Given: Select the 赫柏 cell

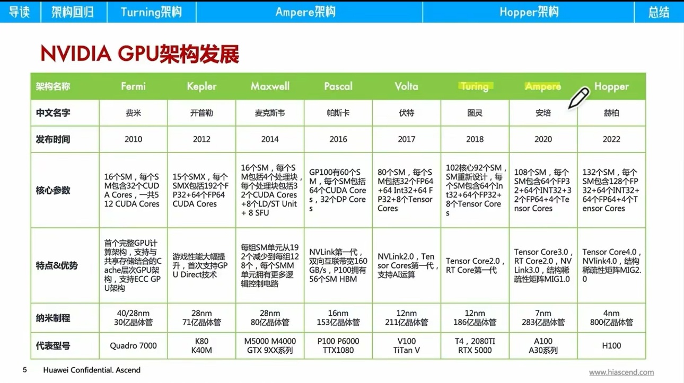Looking at the screenshot, I should click(611, 113).
